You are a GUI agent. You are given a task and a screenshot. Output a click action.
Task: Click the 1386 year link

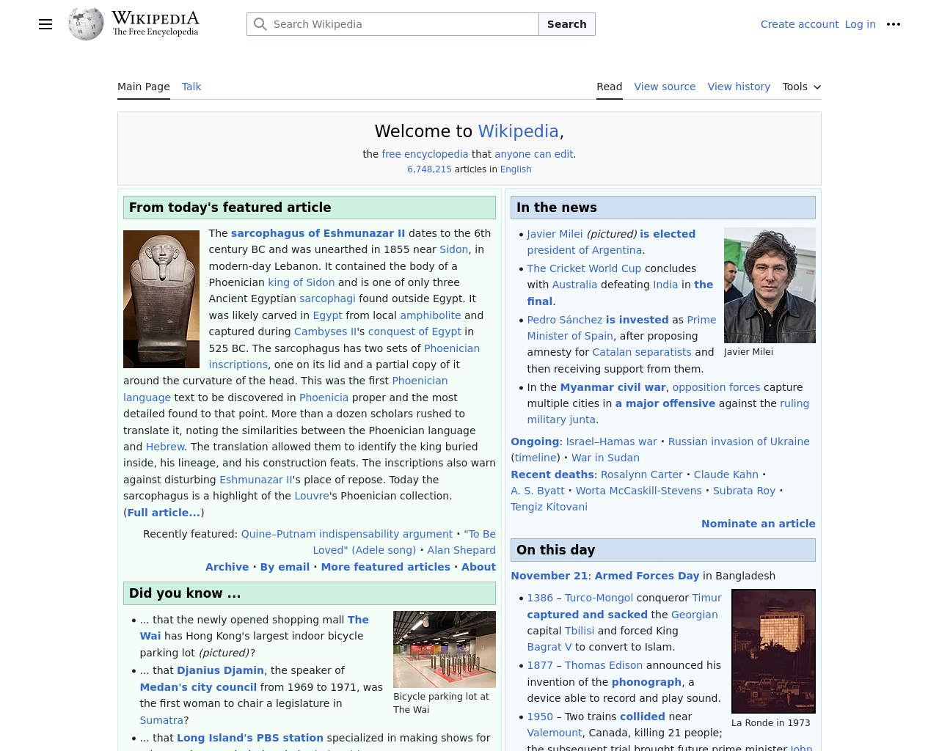coord(540,598)
